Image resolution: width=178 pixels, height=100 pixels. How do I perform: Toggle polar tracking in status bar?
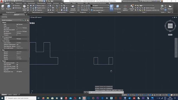click(137, 95)
